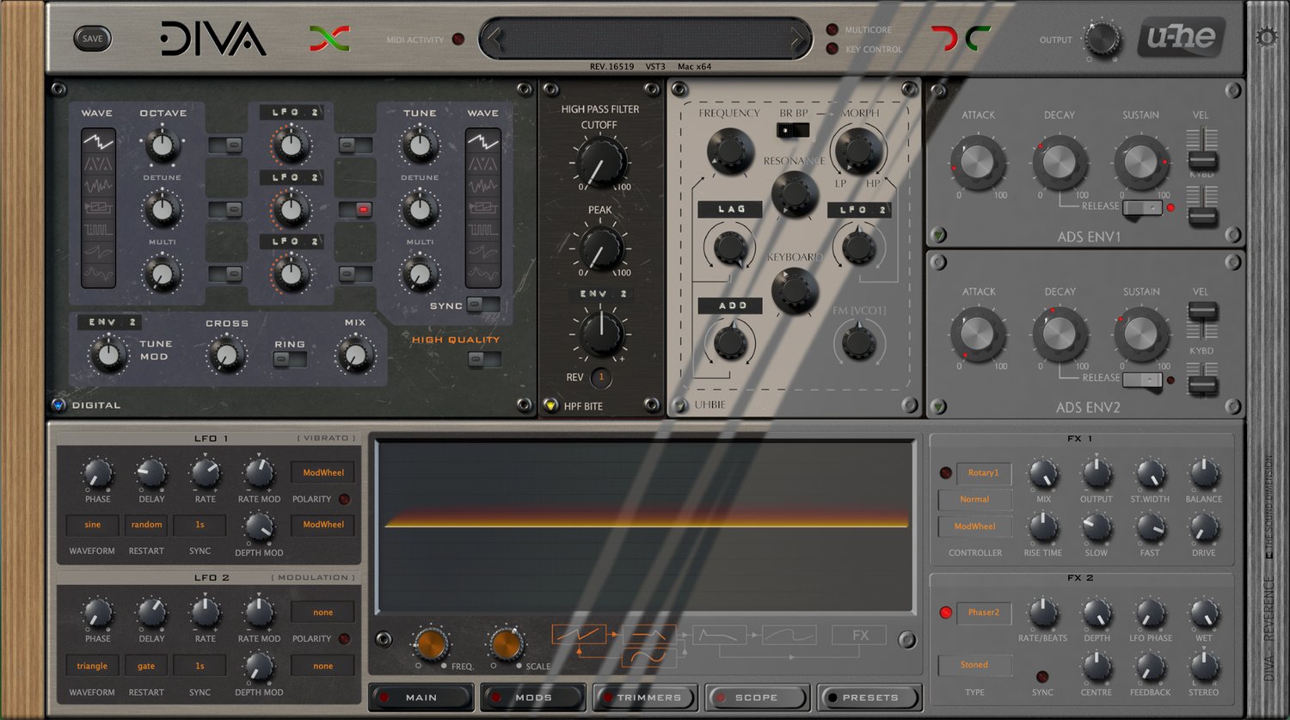Image resolution: width=1290 pixels, height=720 pixels.
Task: Select pulse wave icon in Wave selector beside Tune
Action: [x=482, y=230]
